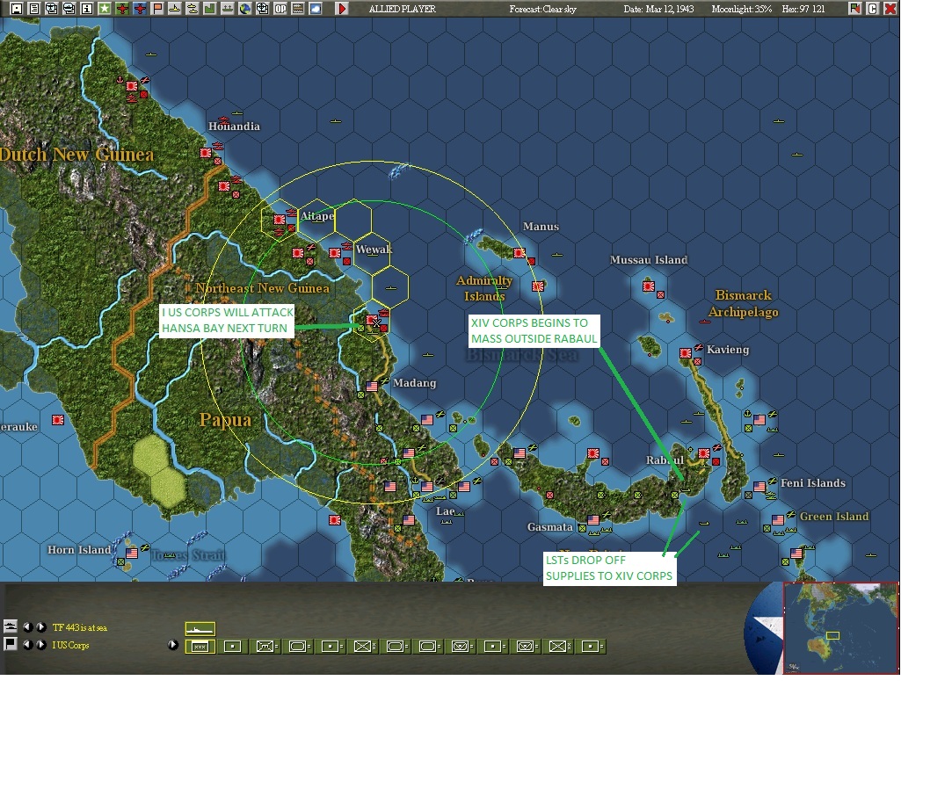The image size is (952, 789).
Task: Click the Hollandia map label
Action: click(235, 127)
